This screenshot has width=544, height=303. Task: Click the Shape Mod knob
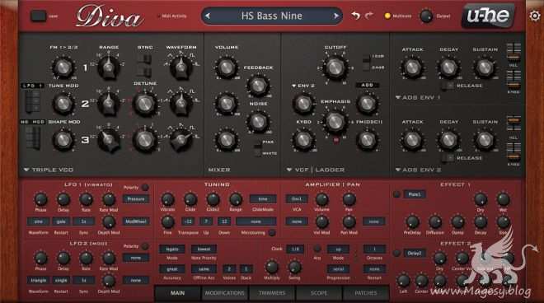click(x=63, y=140)
